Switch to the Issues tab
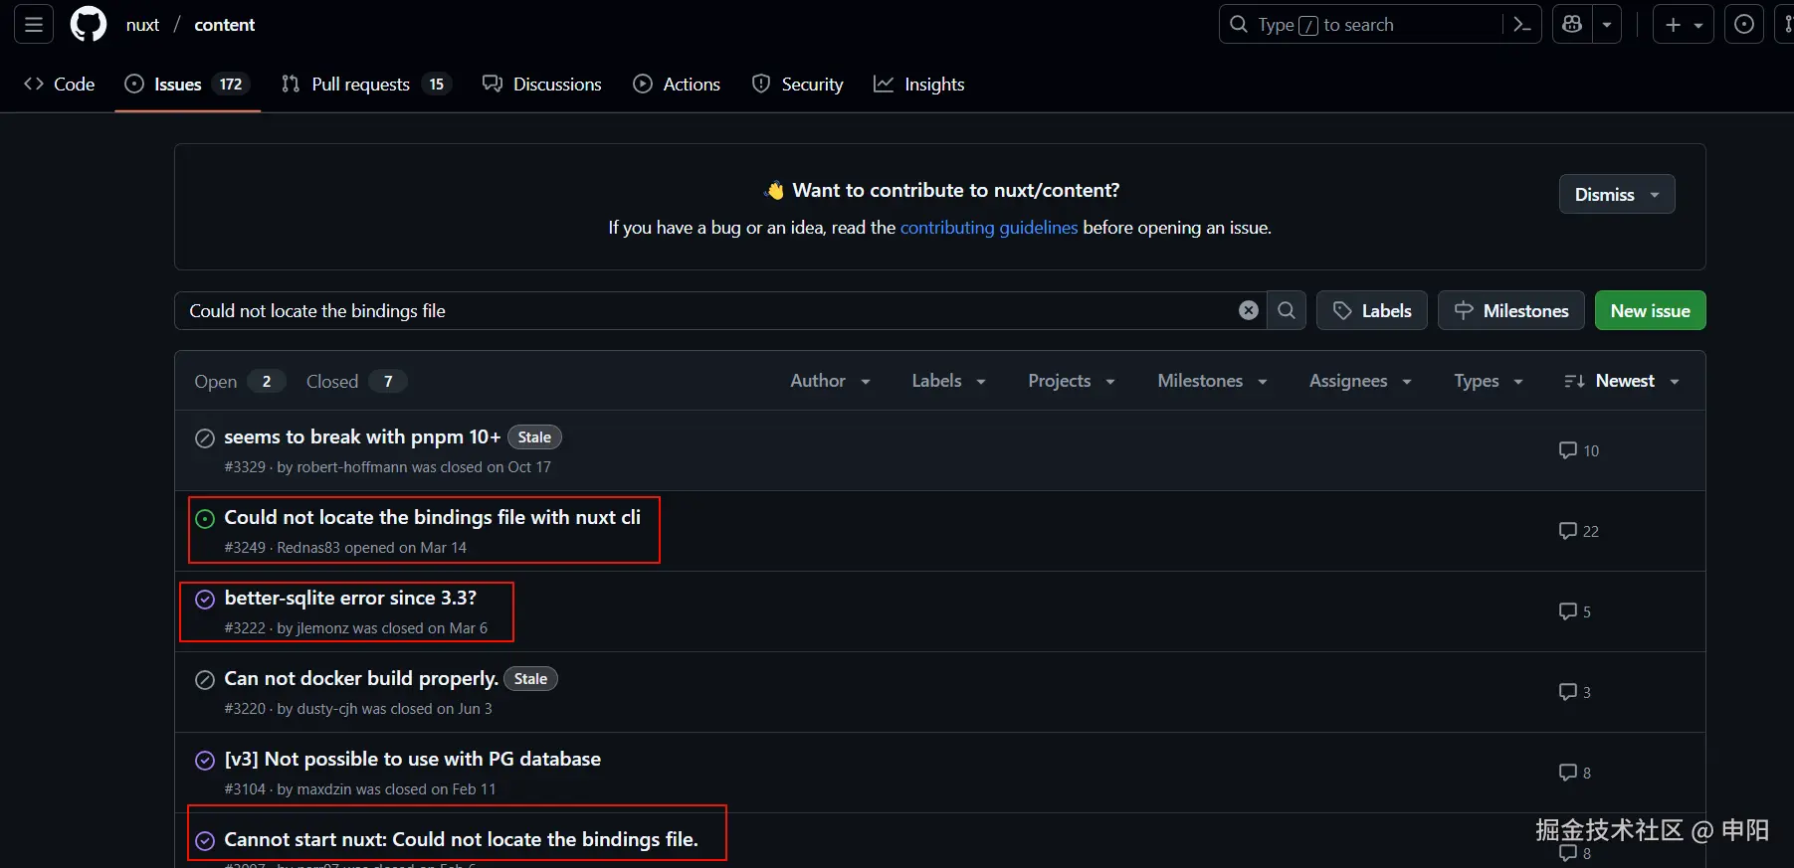 coord(187,85)
